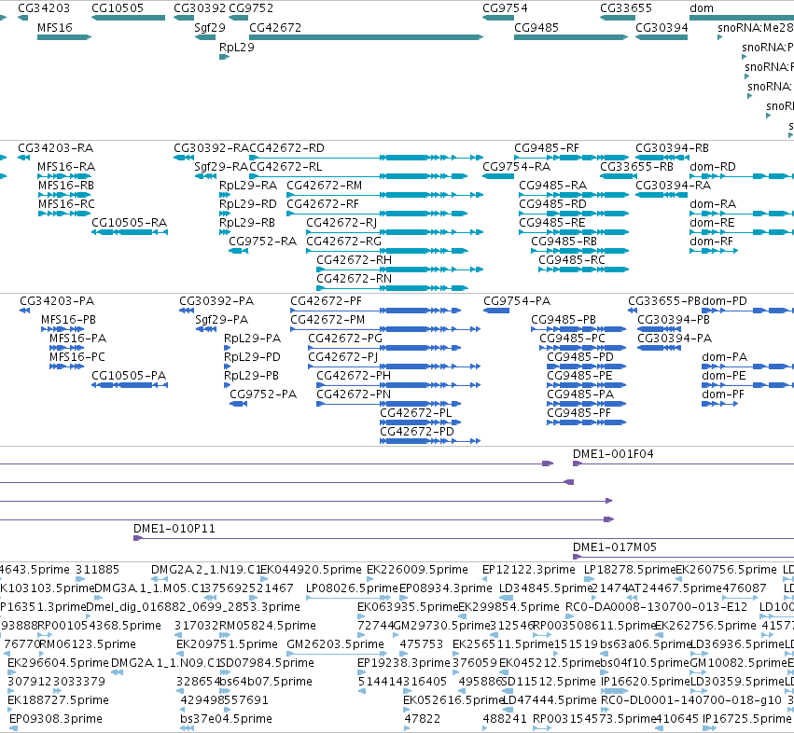Click the CG42672-PL protein label
794x733 pixels.
(416, 413)
